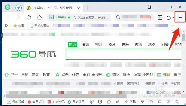
Task: Open the 卫士 link
Action: [14, 75]
